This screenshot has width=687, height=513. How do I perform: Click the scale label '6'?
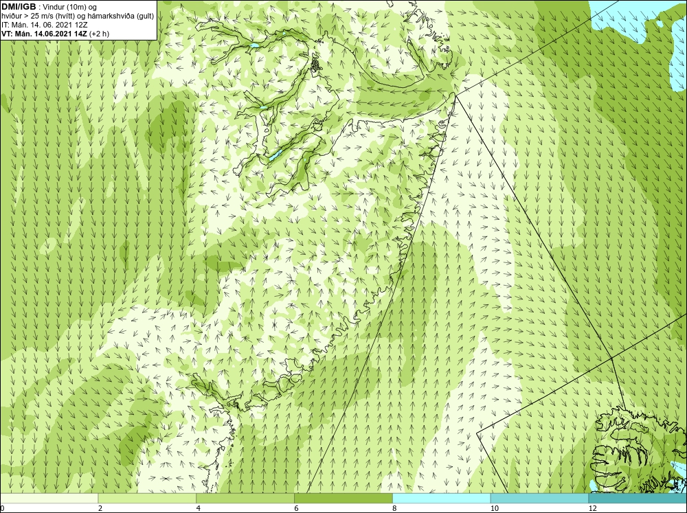tap(297, 508)
